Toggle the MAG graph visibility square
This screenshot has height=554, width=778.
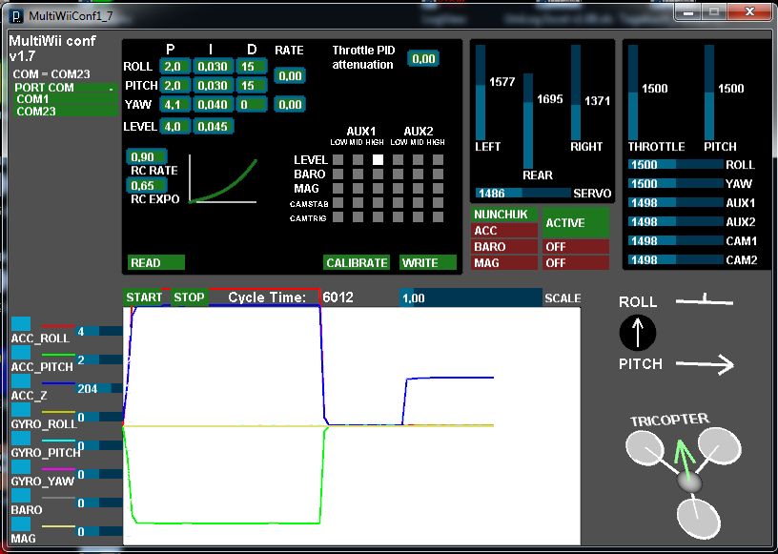tap(21, 524)
